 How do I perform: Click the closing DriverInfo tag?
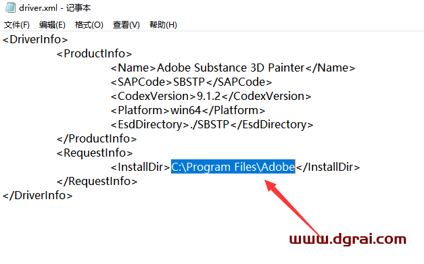tap(38, 195)
